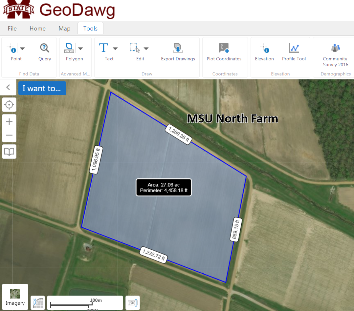The width and height of the screenshot is (354, 311).
Task: Expand the Polygon tool dropdown arrow
Action: coord(80,49)
